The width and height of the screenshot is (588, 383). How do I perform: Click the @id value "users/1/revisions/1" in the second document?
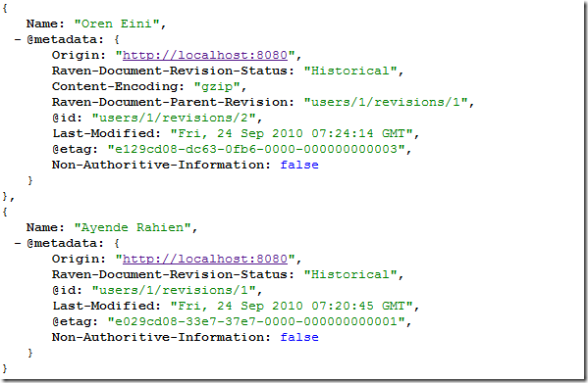[x=174, y=290]
